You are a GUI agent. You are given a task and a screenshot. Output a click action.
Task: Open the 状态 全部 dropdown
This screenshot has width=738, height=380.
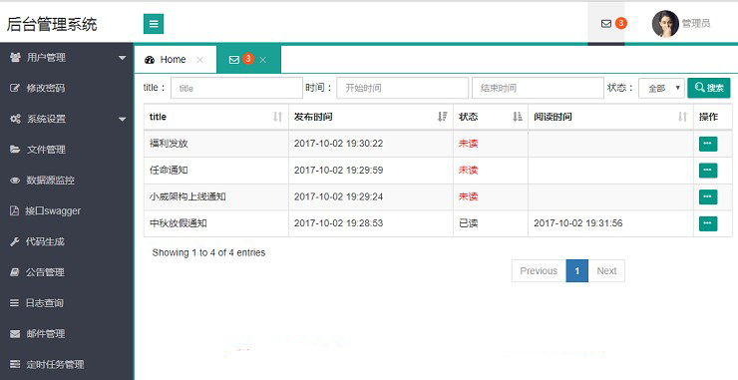(661, 88)
